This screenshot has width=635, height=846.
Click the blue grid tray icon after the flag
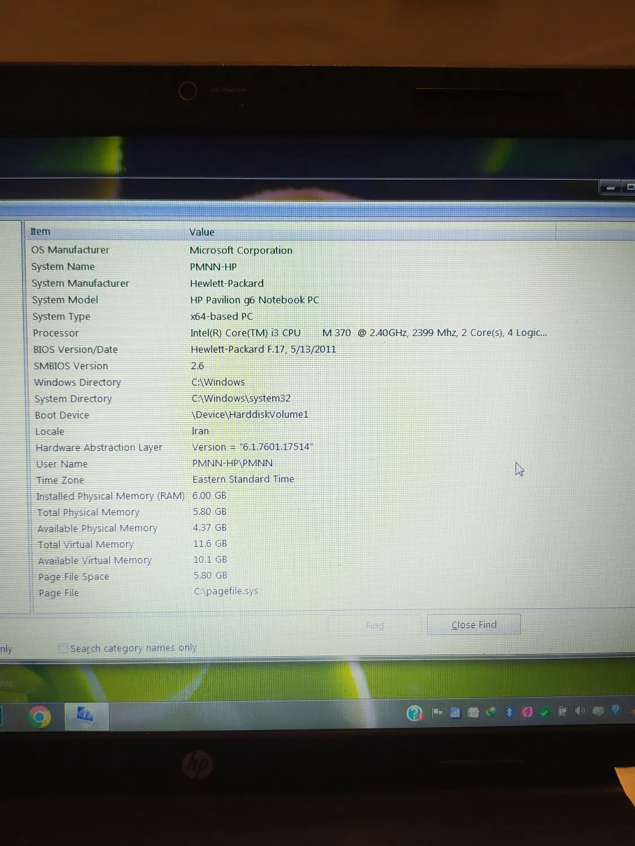coord(455,712)
